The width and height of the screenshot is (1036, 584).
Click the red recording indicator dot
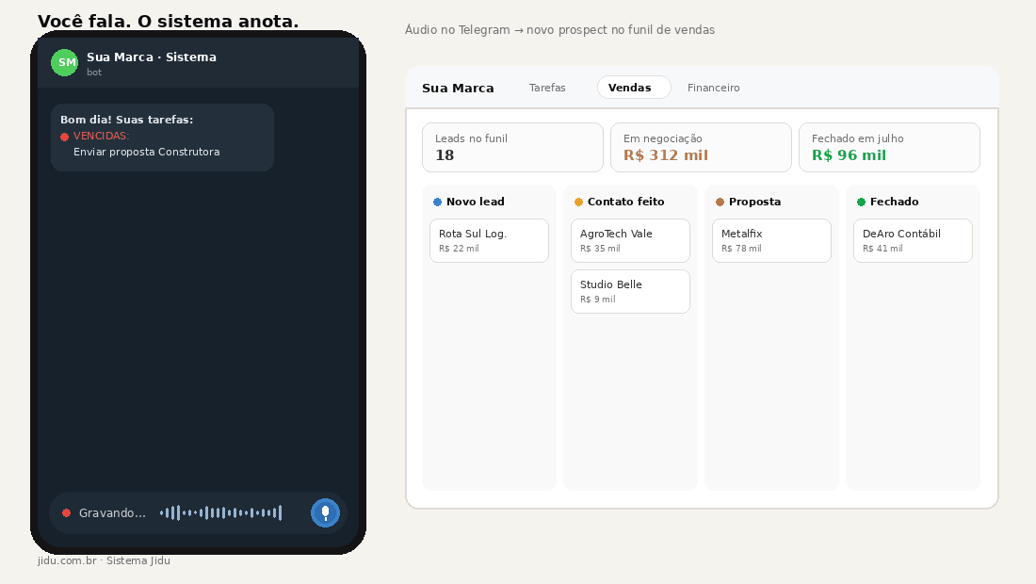point(66,512)
